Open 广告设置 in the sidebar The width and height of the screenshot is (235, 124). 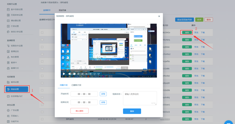13,110
